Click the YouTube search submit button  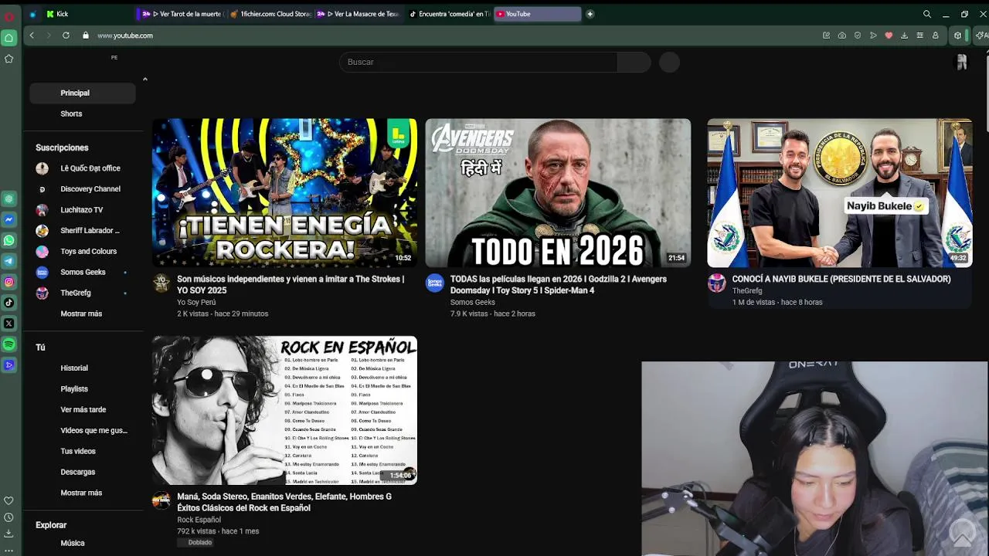[x=634, y=62]
